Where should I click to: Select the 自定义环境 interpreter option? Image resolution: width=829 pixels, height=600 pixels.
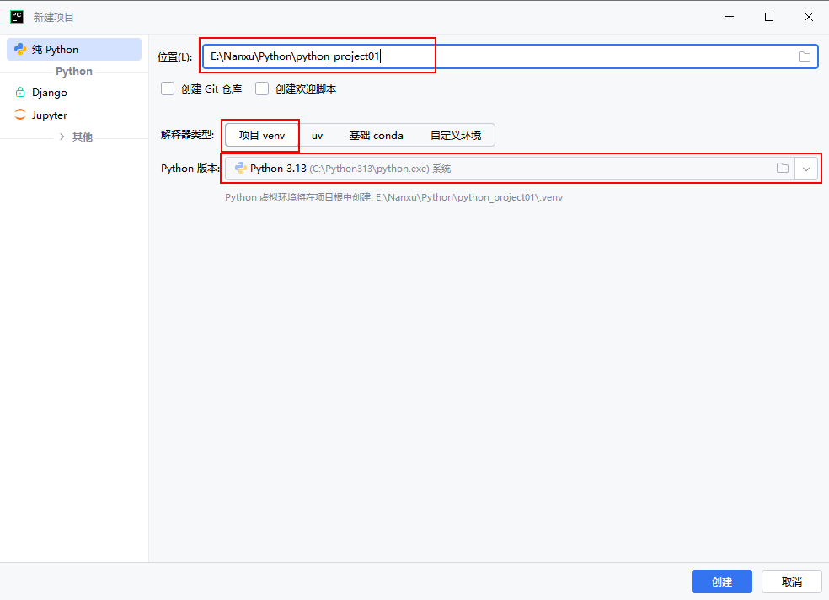(455, 135)
